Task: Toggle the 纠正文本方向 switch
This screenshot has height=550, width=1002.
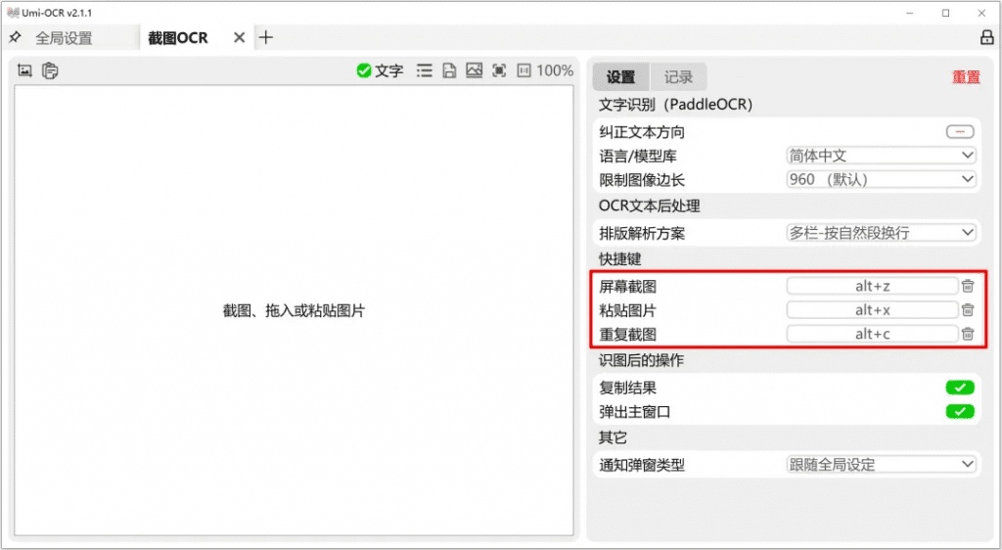Action: click(x=959, y=132)
